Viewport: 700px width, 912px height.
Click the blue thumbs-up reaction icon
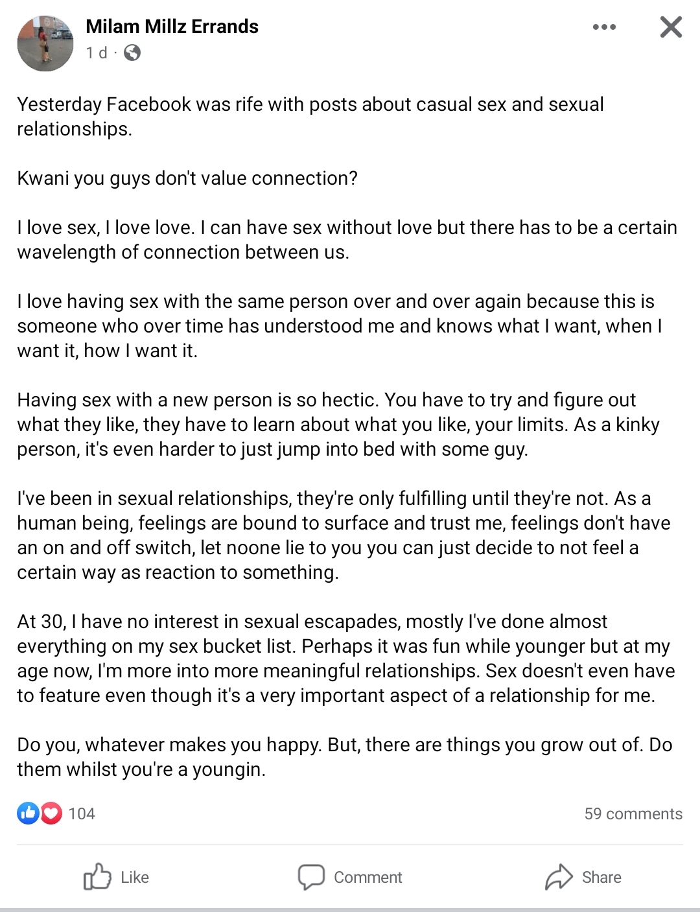point(29,813)
